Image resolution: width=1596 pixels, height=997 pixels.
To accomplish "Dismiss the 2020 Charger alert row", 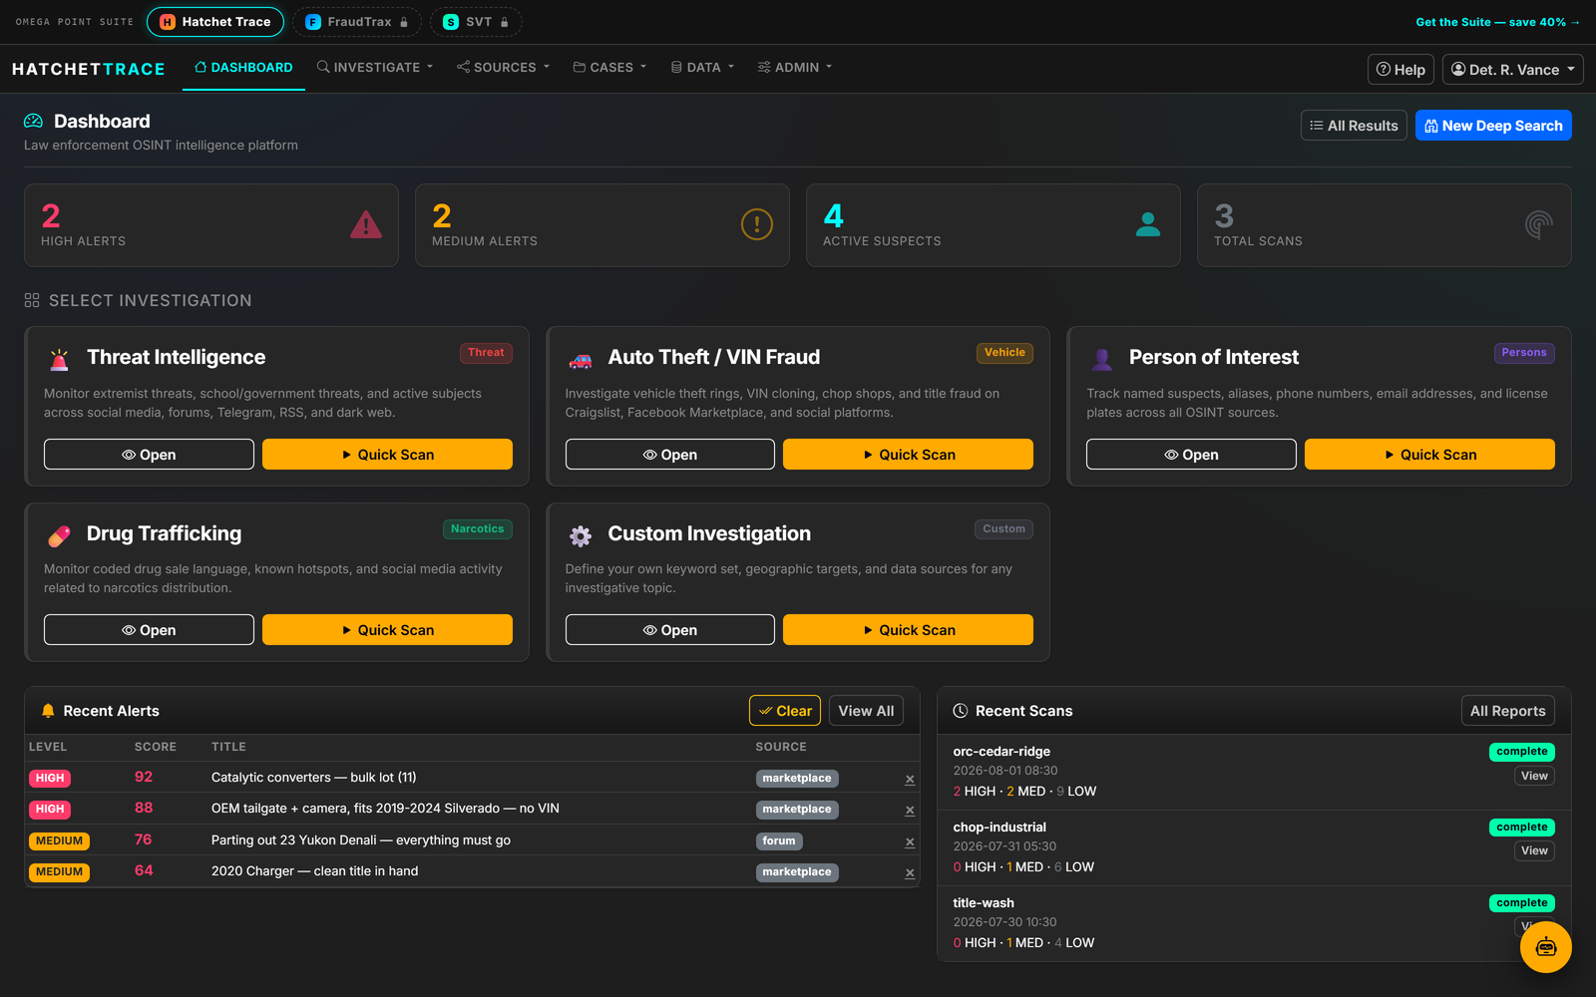I will [x=910, y=873].
